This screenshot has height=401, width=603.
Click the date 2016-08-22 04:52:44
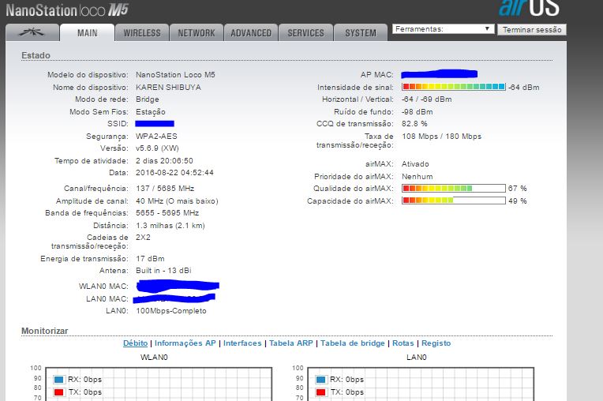click(x=174, y=173)
